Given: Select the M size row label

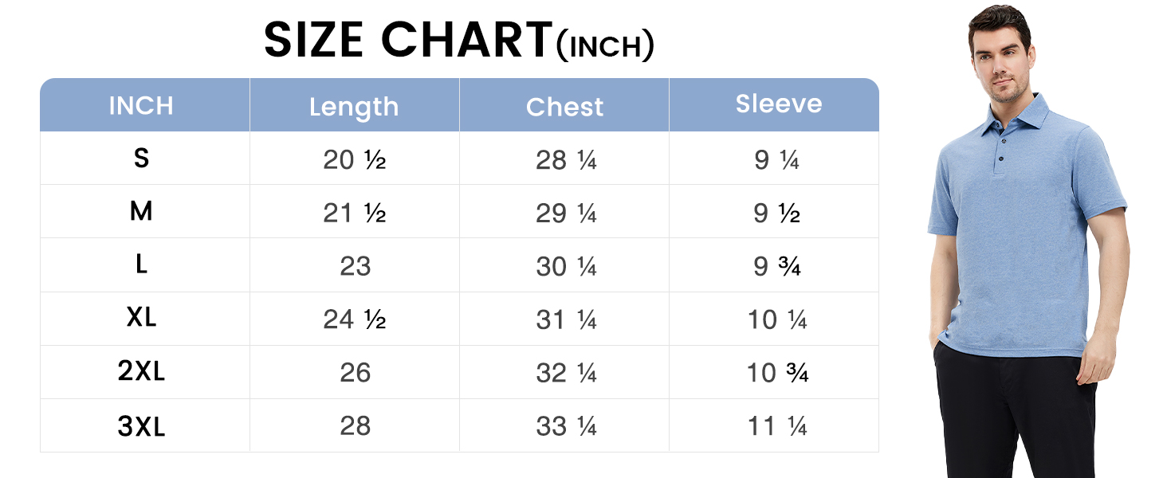Looking at the screenshot, I should point(141,211).
